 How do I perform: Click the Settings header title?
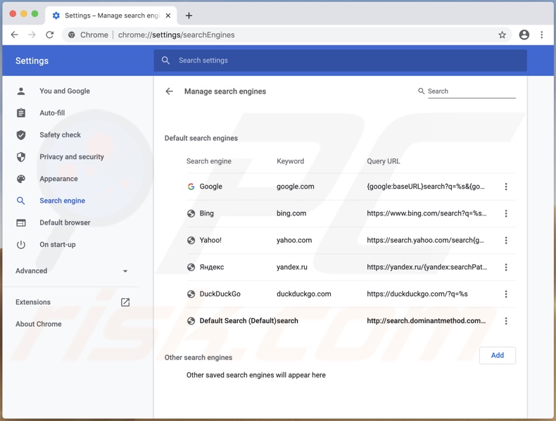[32, 61]
